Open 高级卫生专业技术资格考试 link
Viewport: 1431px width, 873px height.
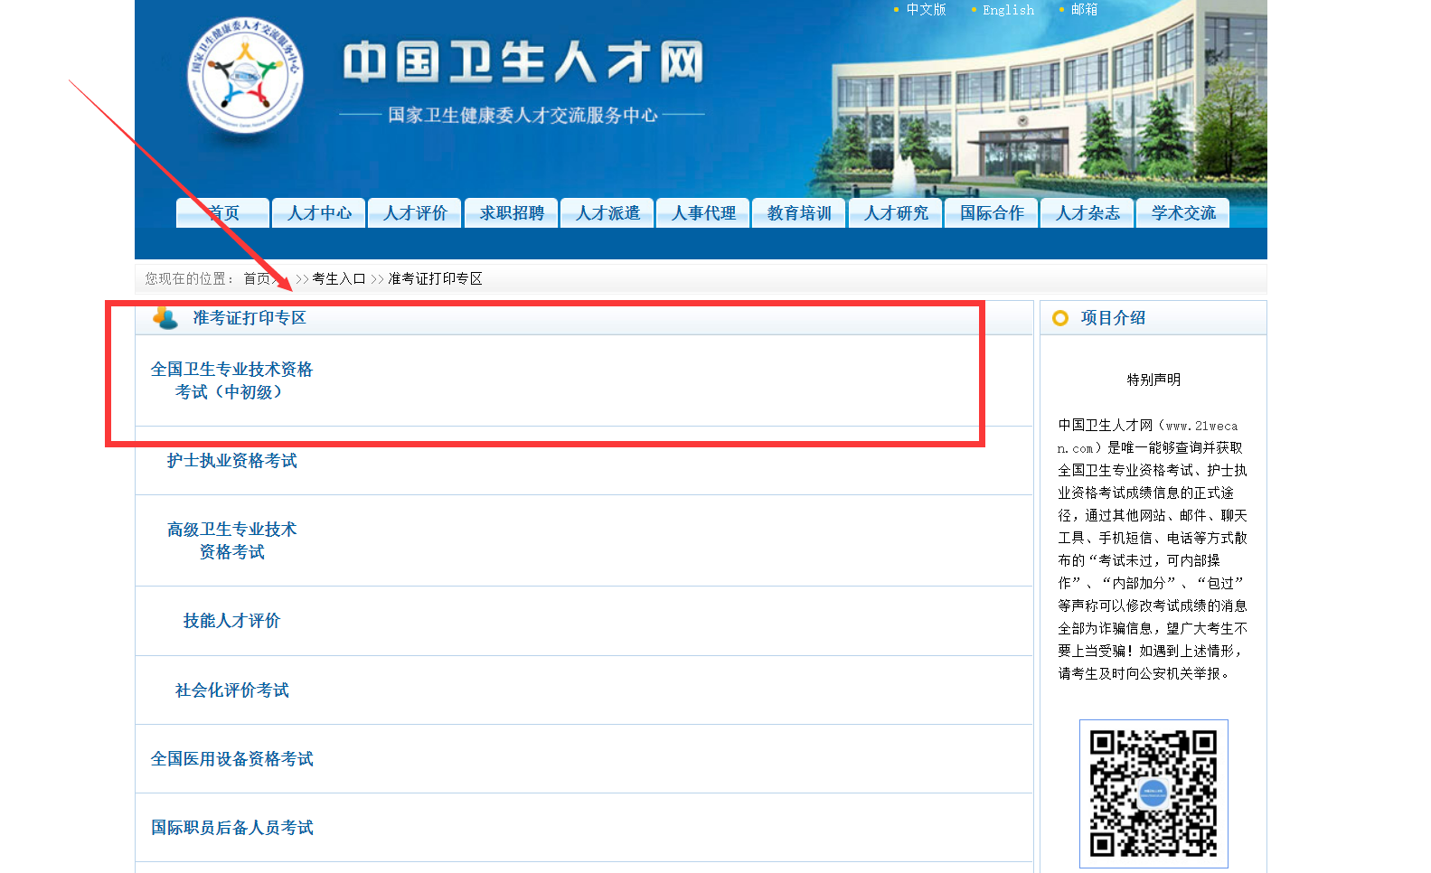[231, 540]
